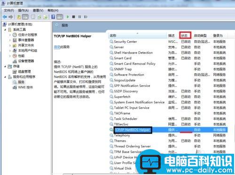235x175 pixels.
Task: Select the Task Scheduler service
Action: pos(125,119)
